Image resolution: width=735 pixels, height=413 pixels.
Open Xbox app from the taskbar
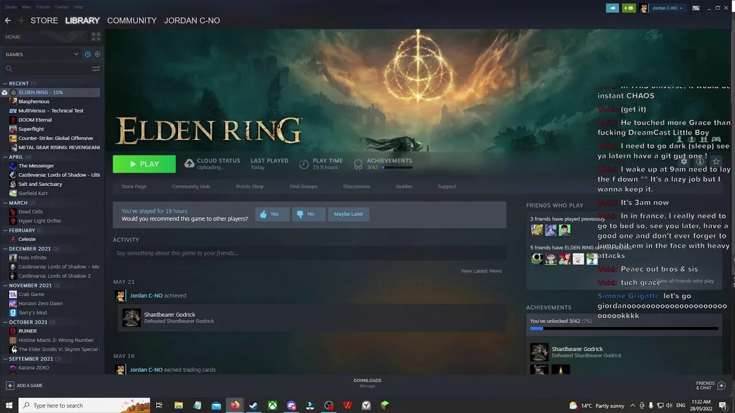coord(272,406)
